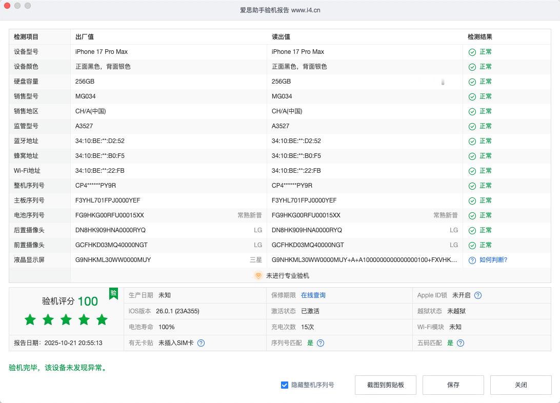Click the green 验 ribbon badge
The image size is (560, 403).
click(x=113, y=293)
